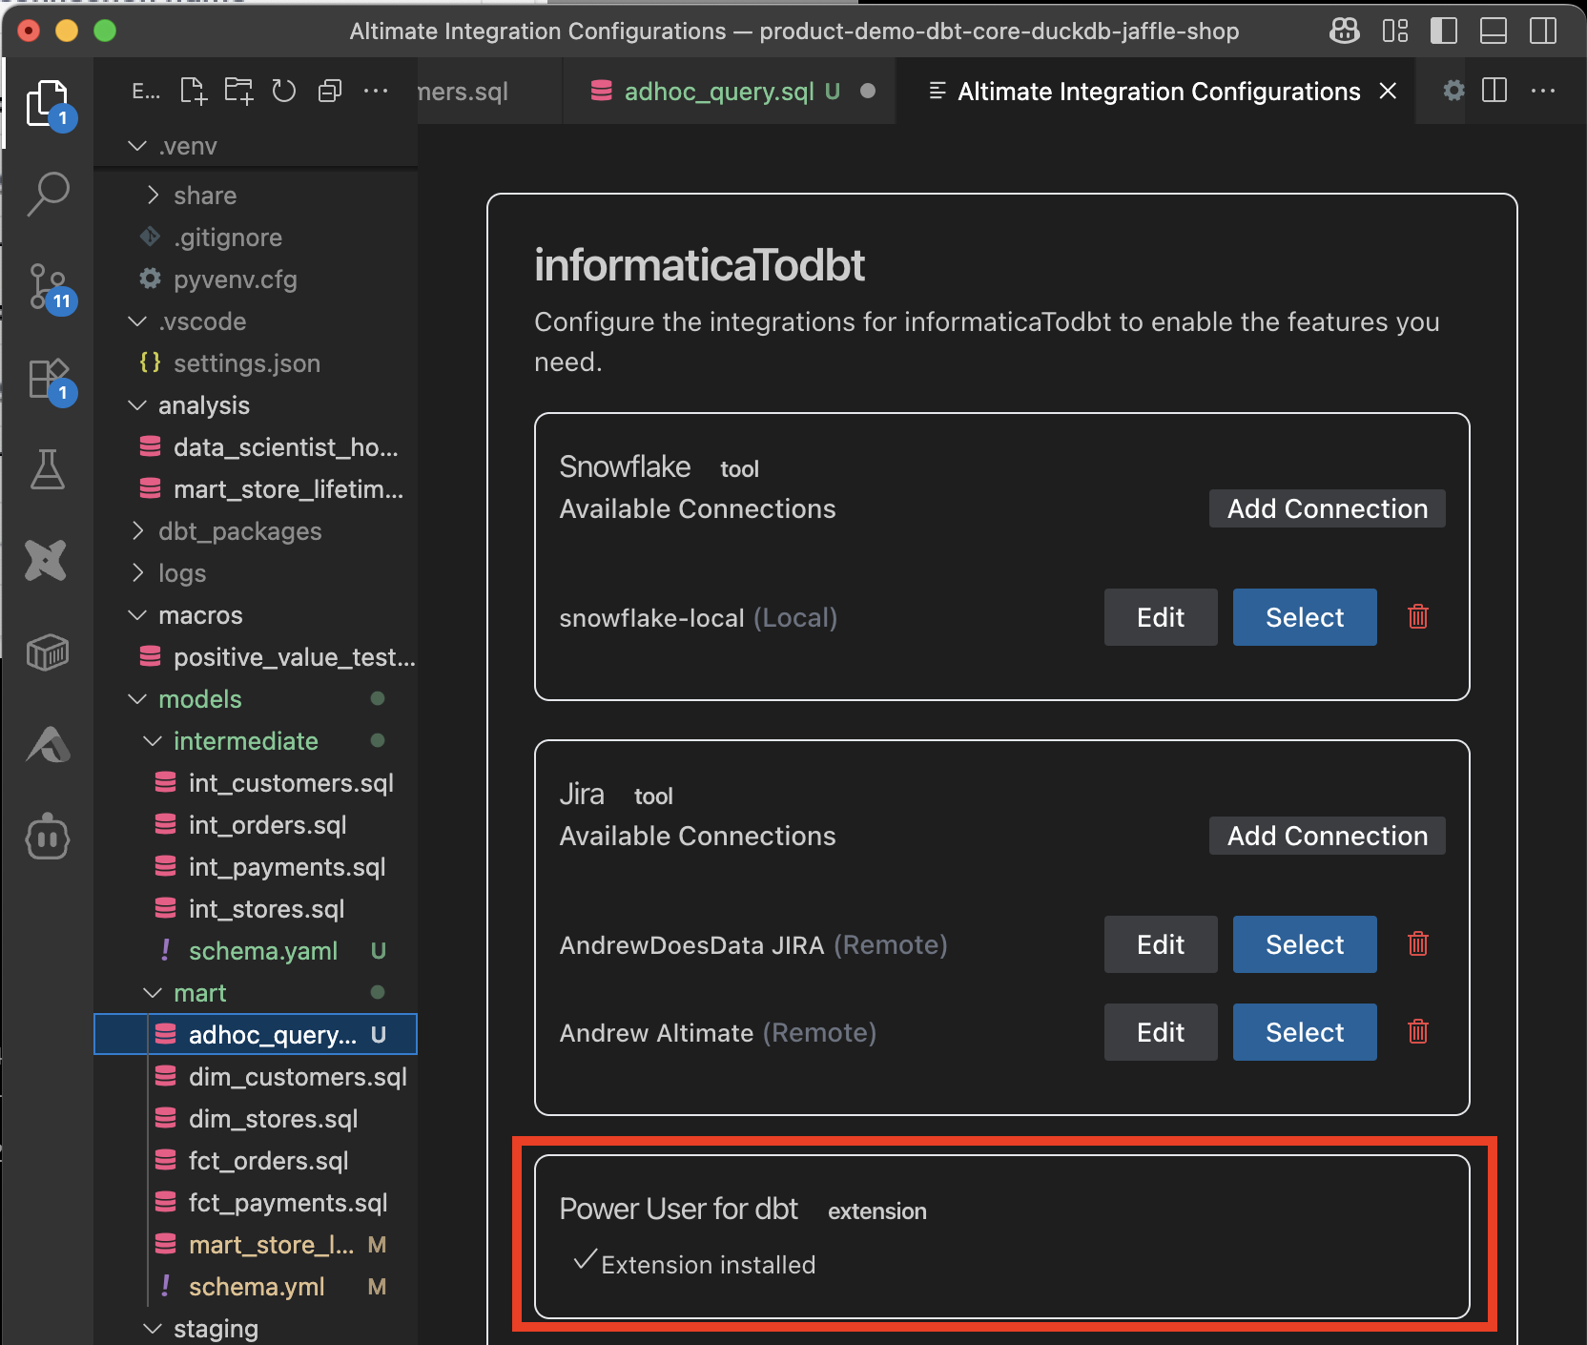Viewport: 1587px width, 1345px height.
Task: Open the Explorer view in activity bar
Action: pyautogui.click(x=47, y=103)
